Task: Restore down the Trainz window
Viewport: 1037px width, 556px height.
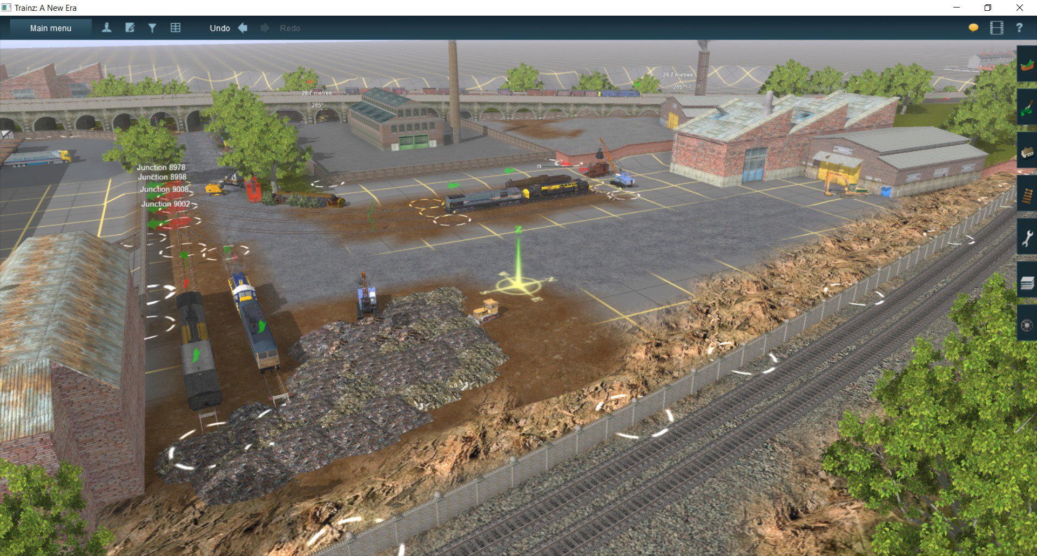Action: tap(988, 8)
